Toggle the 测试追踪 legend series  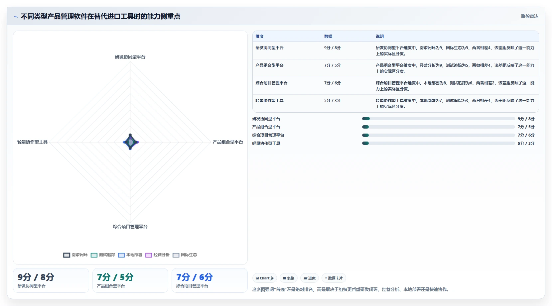pyautogui.click(x=103, y=255)
